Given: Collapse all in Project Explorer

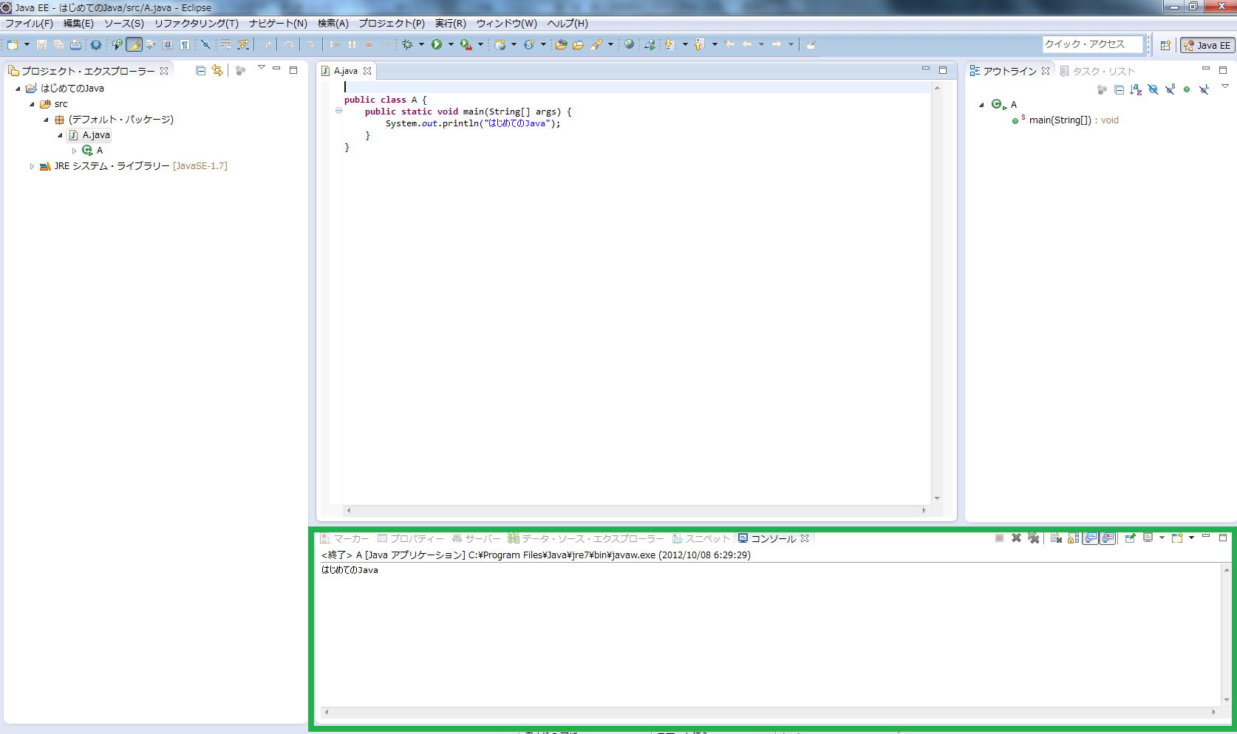Looking at the screenshot, I should coord(200,71).
